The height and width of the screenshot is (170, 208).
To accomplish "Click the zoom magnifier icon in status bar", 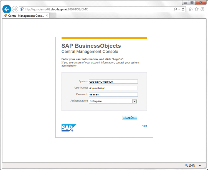I will click(187, 166).
